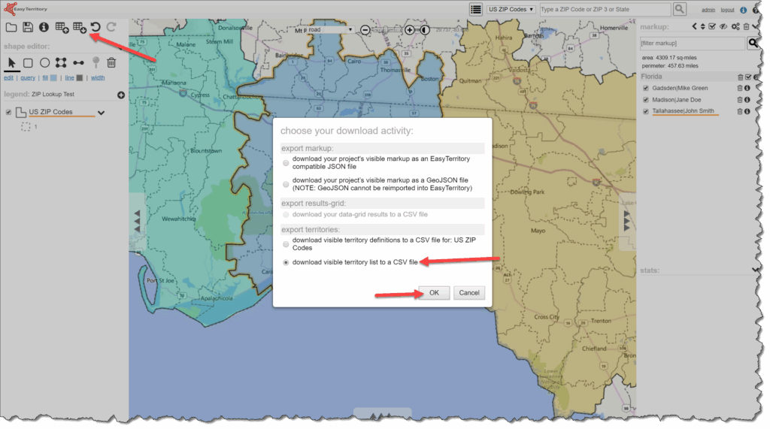The width and height of the screenshot is (770, 429).
Task: Undo the last action
Action: point(95,28)
